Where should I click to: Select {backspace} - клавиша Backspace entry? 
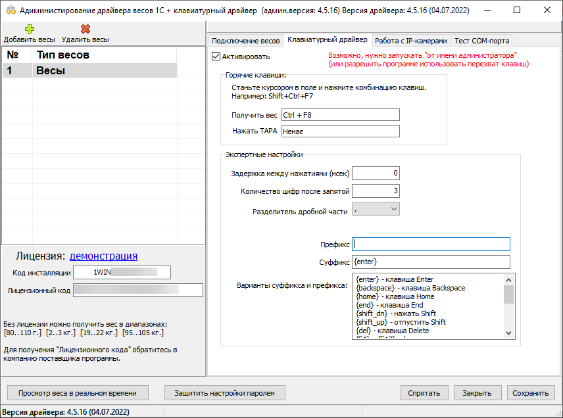pyautogui.click(x=410, y=288)
